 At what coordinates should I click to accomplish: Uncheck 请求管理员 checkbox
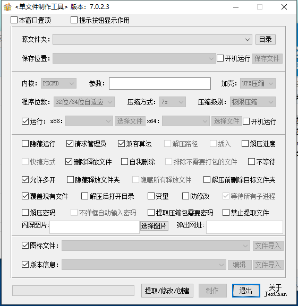pyautogui.click(x=70, y=144)
